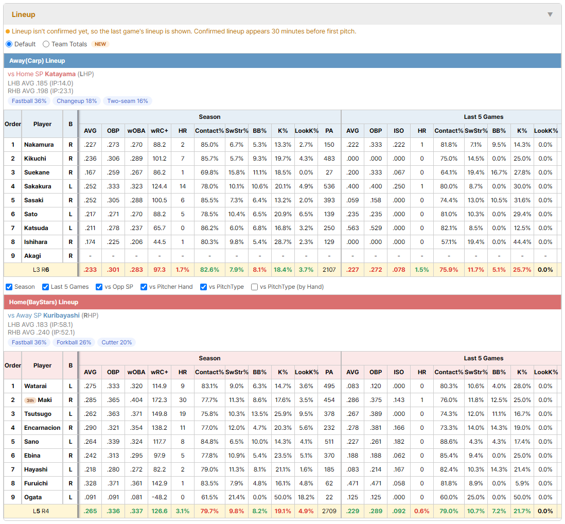The image size is (565, 524).
Task: Open pitcher Kuribayashi's profile link
Action: pos(61,316)
